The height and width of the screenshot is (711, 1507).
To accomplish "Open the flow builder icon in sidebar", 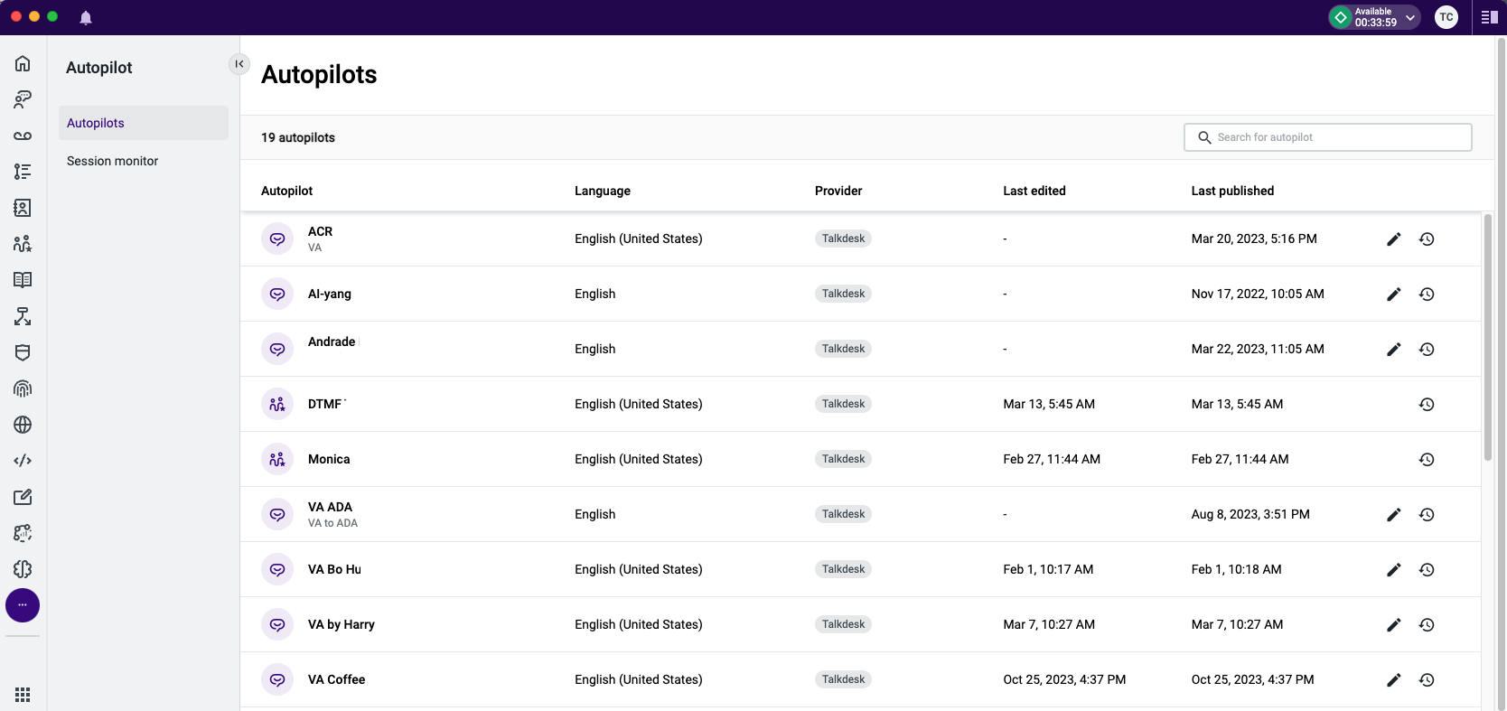I will click(x=23, y=316).
